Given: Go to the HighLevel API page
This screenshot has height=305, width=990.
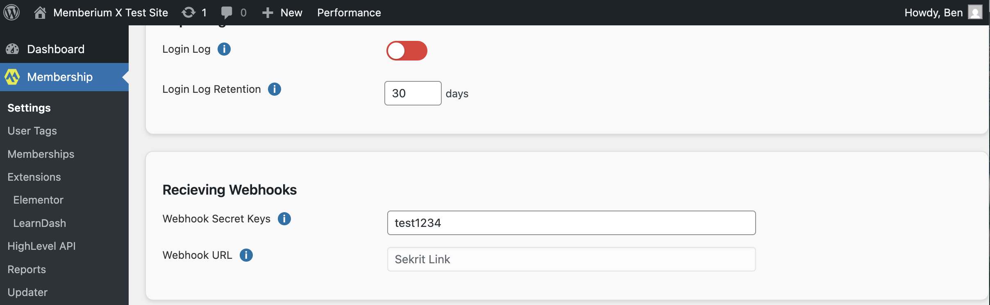Looking at the screenshot, I should [42, 246].
